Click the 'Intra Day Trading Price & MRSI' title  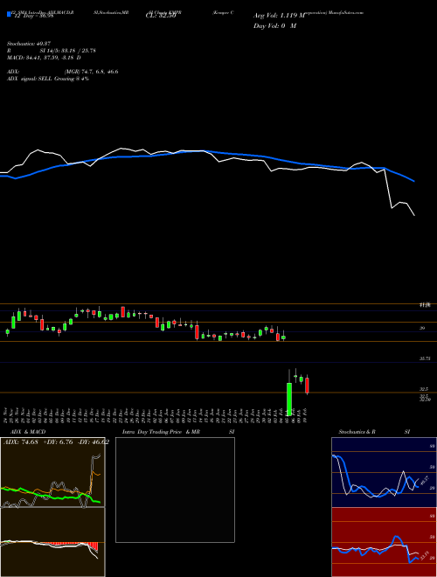coord(178,432)
